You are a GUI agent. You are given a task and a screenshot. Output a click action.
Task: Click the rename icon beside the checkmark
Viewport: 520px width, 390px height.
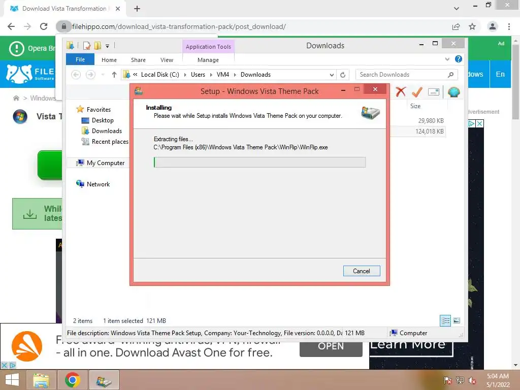click(434, 92)
